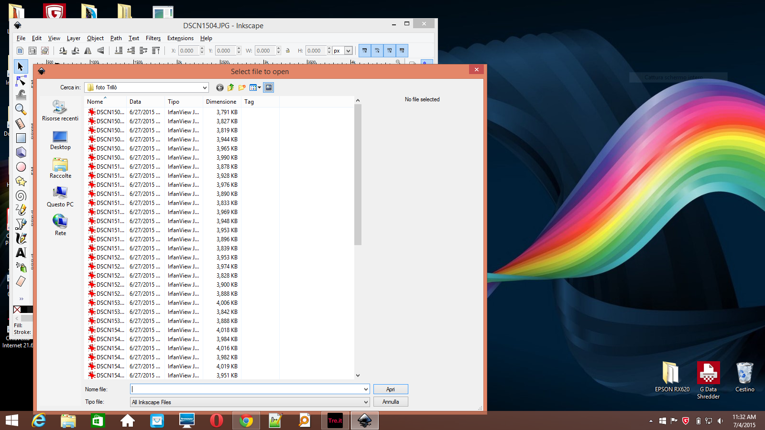Viewport: 765px width, 430px height.
Task: Expand more tools via the » chevron
Action: [21, 299]
